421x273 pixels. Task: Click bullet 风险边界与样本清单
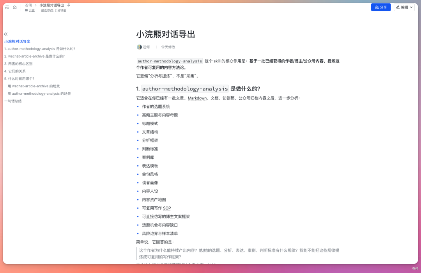point(160,234)
